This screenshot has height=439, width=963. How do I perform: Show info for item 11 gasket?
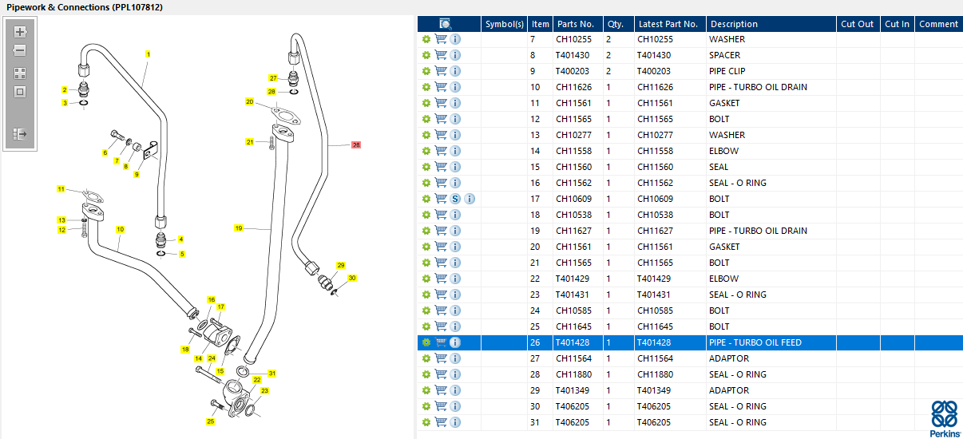click(x=455, y=103)
